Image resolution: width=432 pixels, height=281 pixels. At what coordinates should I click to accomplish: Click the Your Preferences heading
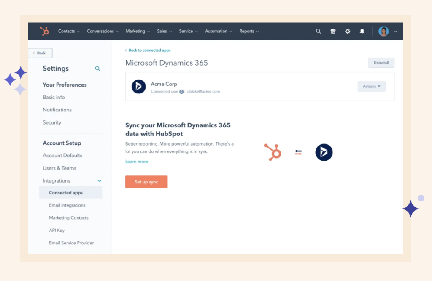click(x=65, y=85)
